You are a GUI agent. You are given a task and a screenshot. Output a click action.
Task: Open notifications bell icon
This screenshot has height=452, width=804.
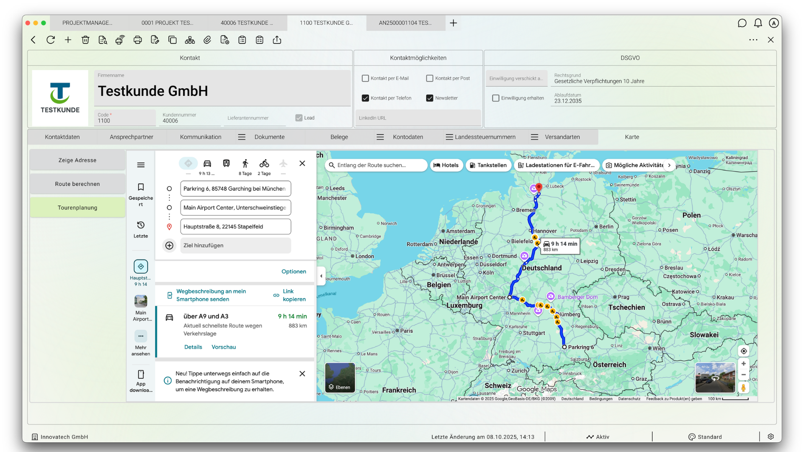(x=758, y=23)
